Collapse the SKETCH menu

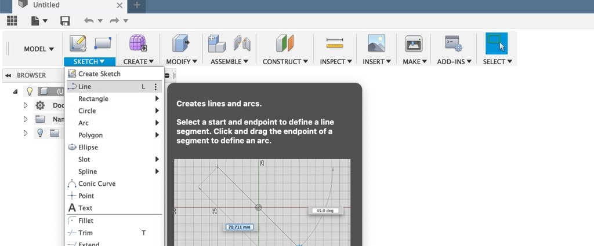point(89,61)
